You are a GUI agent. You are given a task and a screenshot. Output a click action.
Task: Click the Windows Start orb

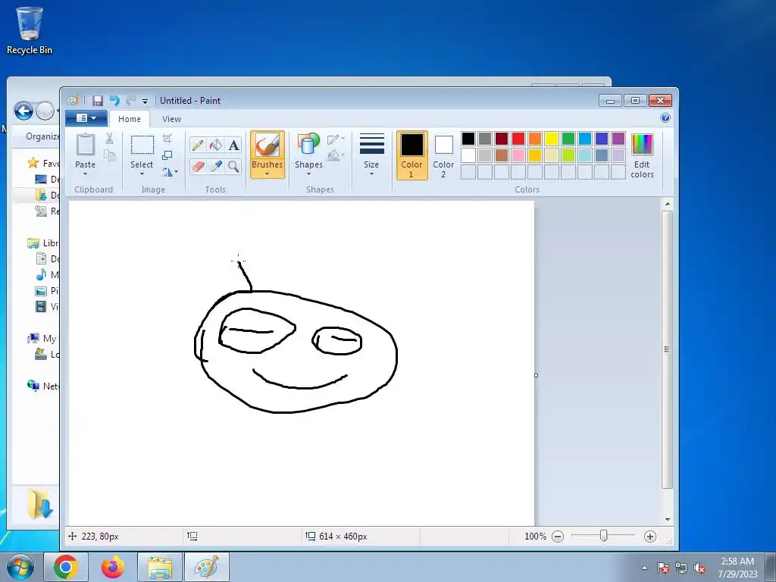click(x=20, y=567)
